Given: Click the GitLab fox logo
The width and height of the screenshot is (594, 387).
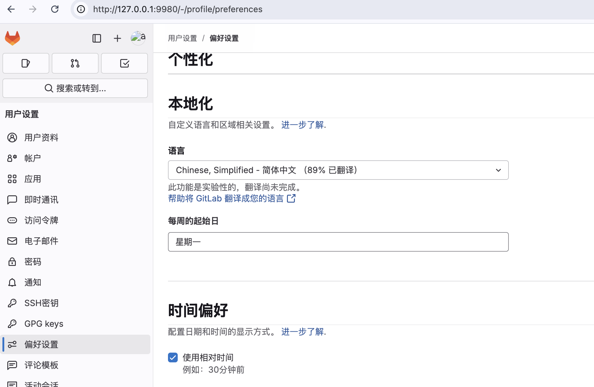Looking at the screenshot, I should pyautogui.click(x=12, y=38).
